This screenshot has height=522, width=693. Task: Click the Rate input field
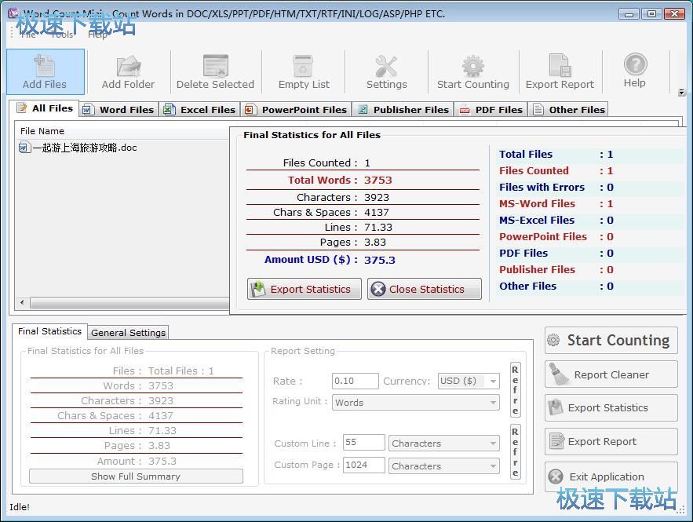(356, 381)
